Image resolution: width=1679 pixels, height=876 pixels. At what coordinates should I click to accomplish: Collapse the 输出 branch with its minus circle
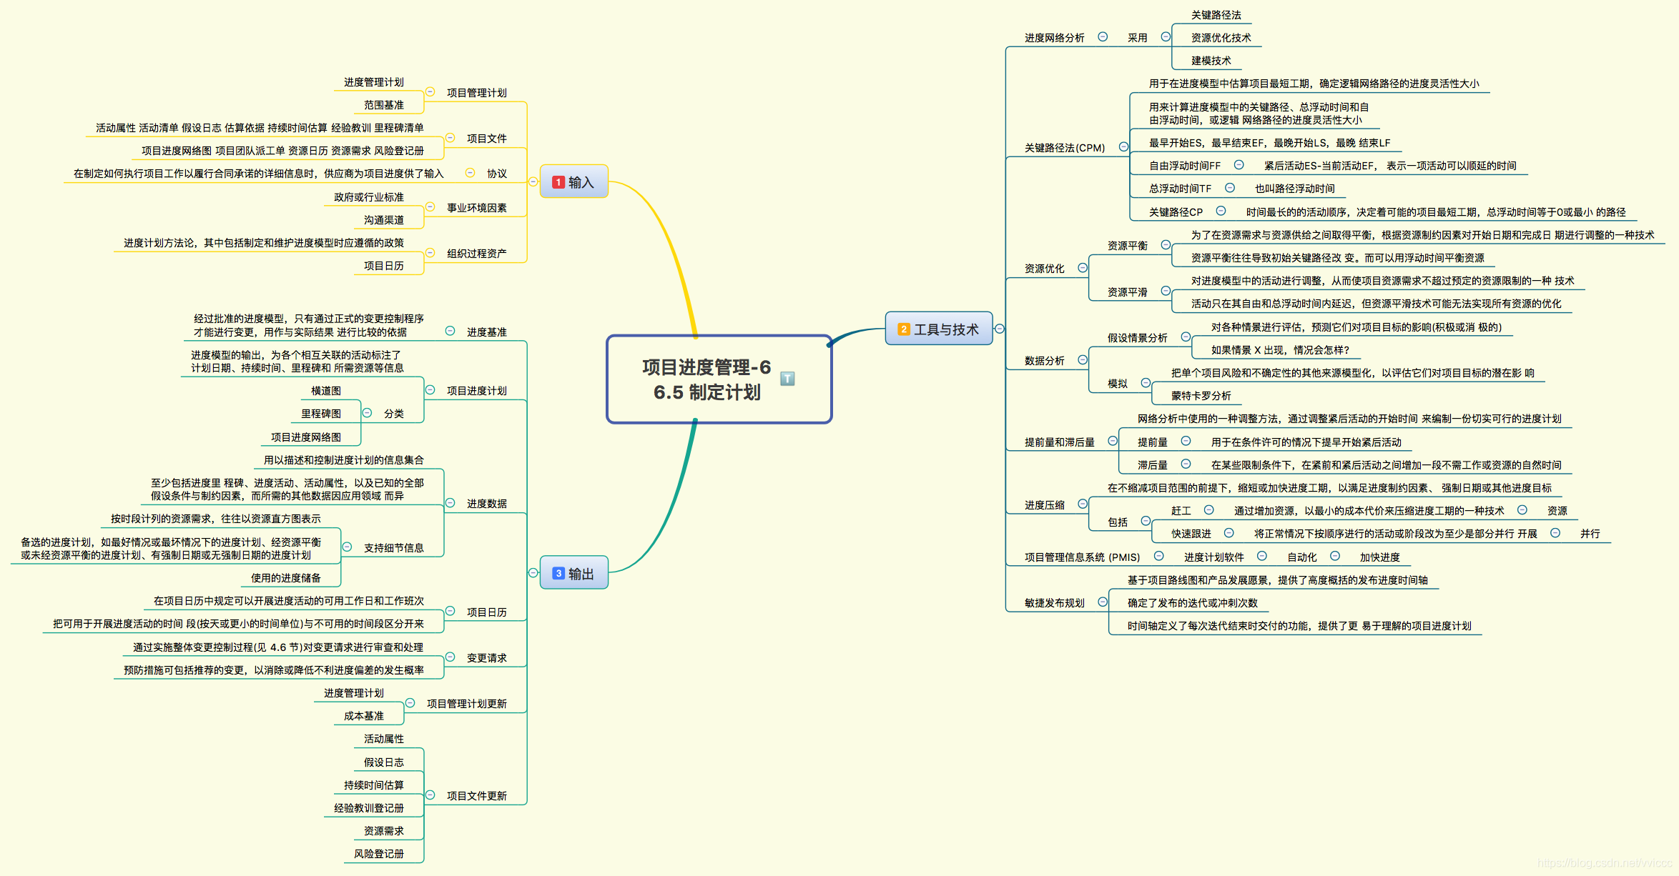[x=533, y=573]
